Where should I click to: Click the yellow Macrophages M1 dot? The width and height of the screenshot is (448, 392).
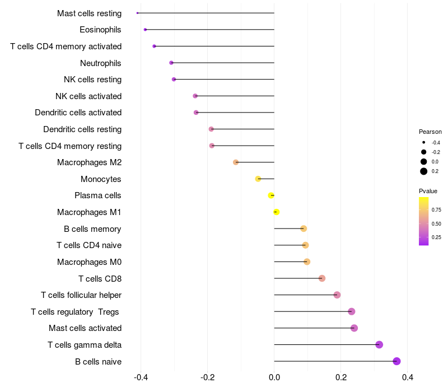click(x=276, y=212)
